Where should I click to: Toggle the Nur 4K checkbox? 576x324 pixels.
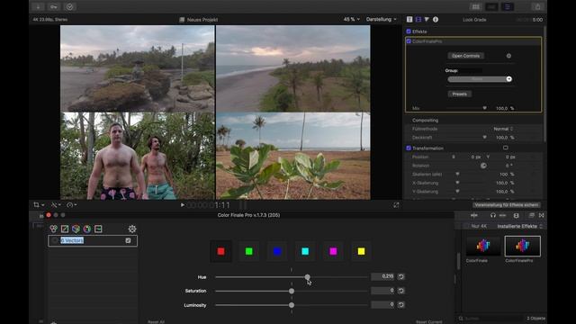(466, 226)
